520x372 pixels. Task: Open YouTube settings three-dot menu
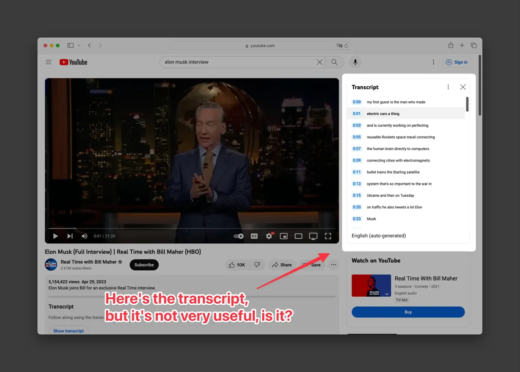pos(433,62)
